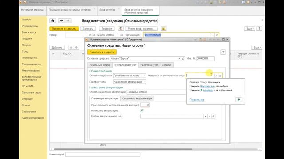
Task: Click the Добавить button
Action: click(x=57, y=48)
